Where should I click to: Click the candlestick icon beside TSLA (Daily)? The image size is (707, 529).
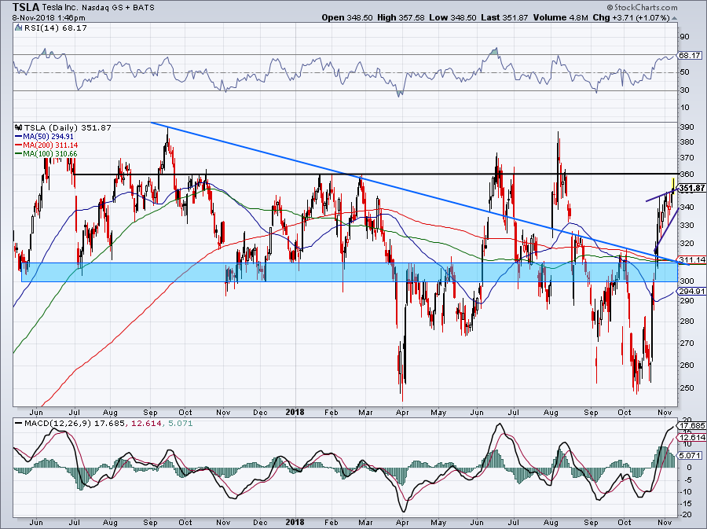(19, 127)
